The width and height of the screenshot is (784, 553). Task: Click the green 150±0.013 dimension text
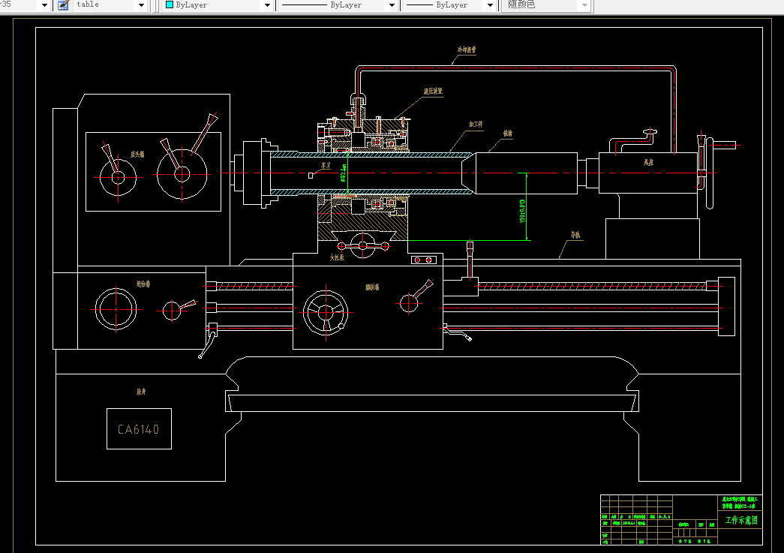coord(523,211)
